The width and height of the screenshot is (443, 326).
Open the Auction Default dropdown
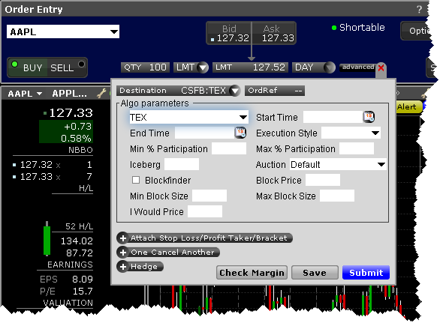(x=338, y=164)
